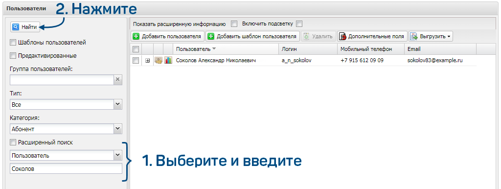Image resolution: width=501 pixels, height=189 pixels.
Task: Open the Выгрузить dropdown menu
Action: click(x=431, y=36)
